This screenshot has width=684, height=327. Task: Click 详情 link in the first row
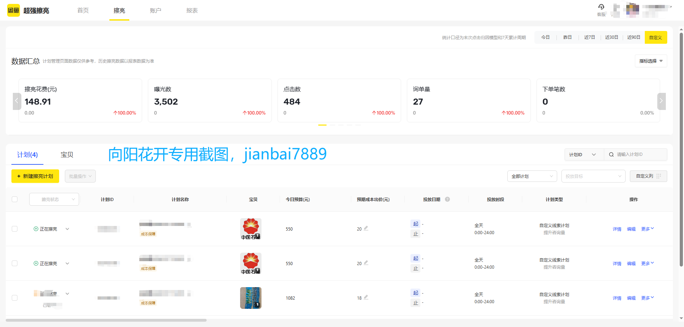coord(617,229)
